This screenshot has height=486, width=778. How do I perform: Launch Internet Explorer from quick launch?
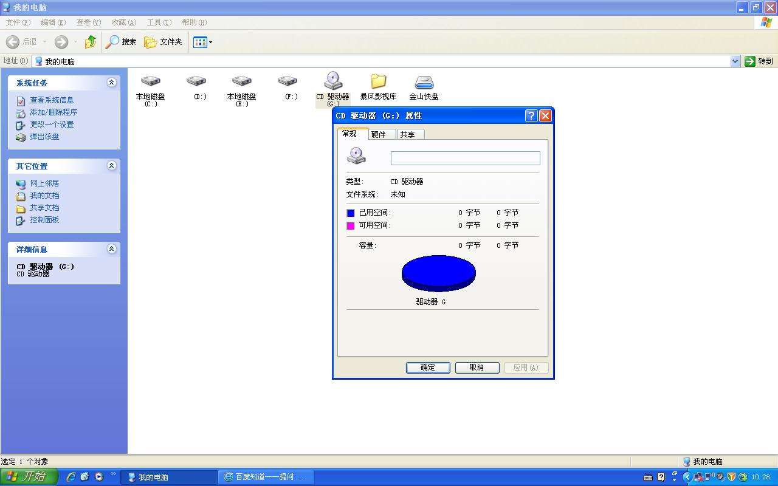pos(71,477)
